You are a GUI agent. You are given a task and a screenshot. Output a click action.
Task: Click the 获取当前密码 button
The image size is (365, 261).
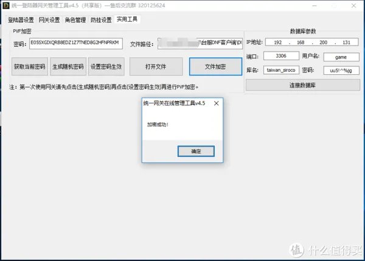click(x=30, y=66)
